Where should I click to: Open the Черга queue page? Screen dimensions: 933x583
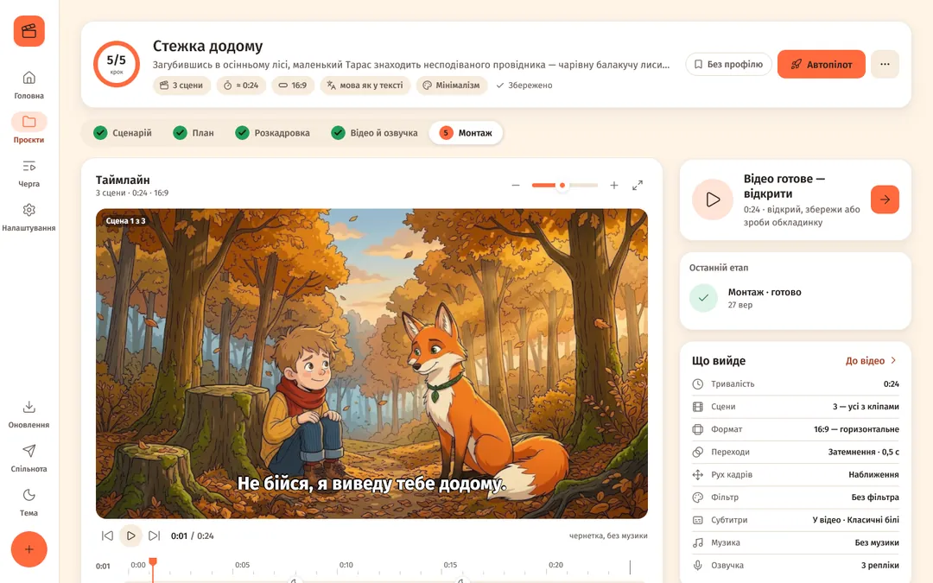[x=29, y=173]
